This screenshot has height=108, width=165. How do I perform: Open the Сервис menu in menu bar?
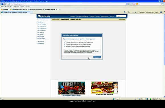point(22,7)
